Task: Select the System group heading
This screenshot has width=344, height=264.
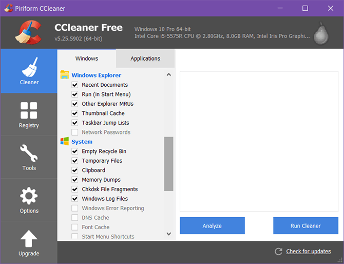Action: pos(82,142)
